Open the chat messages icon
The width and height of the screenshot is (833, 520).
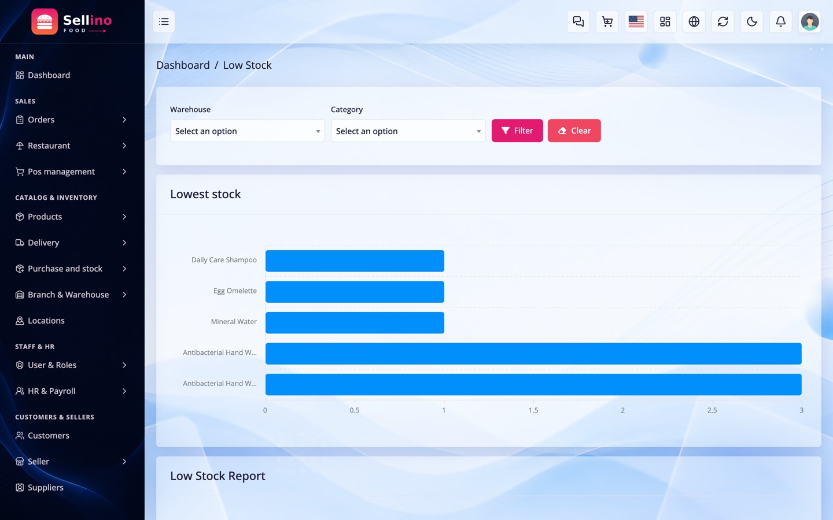click(578, 21)
